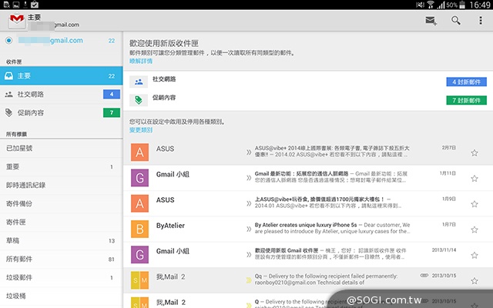Star the first ASUS email
Image resolution: width=493 pixels, height=308 pixels.
coord(474,152)
